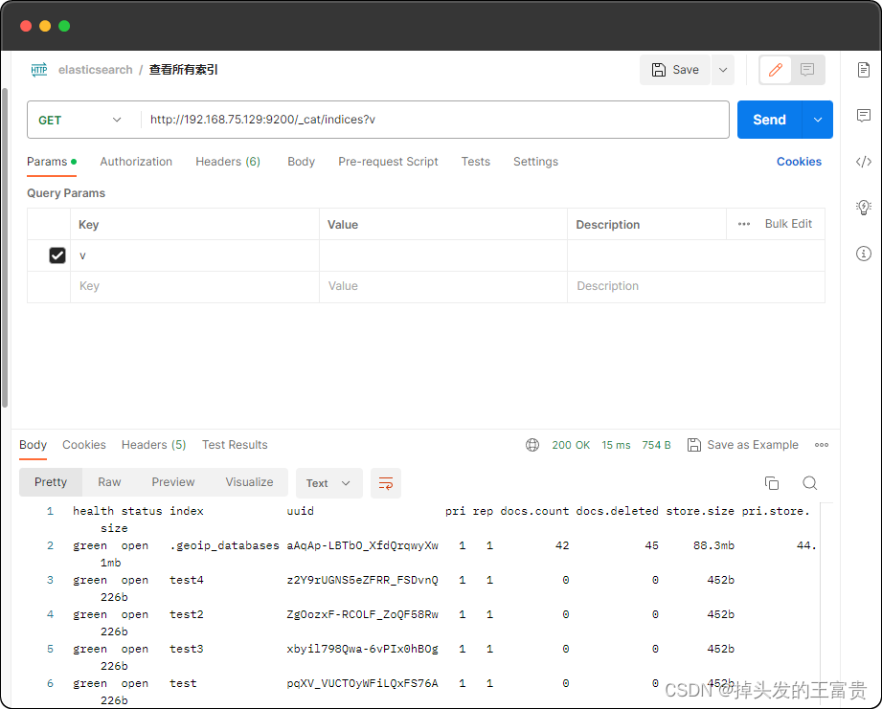Open the Cookies link

[x=799, y=162]
